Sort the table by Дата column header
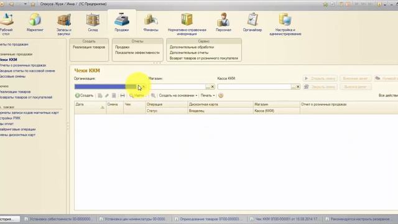 point(90,108)
